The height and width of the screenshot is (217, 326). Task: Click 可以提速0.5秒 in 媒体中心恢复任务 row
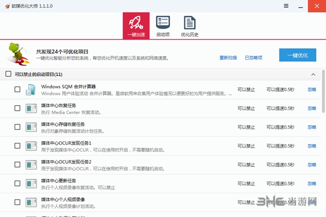(x=280, y=108)
